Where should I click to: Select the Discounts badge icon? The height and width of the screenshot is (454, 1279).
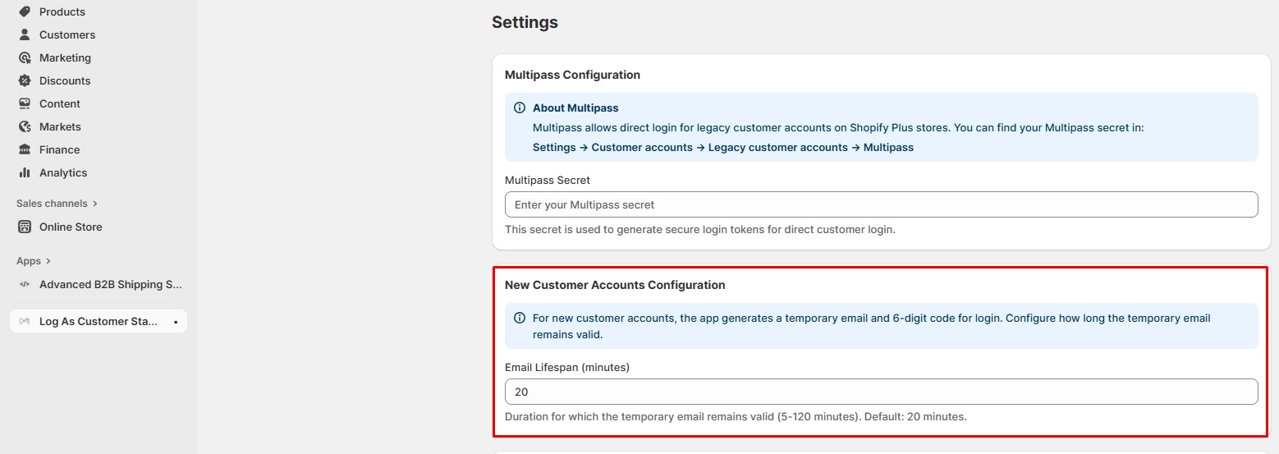pyautogui.click(x=25, y=80)
